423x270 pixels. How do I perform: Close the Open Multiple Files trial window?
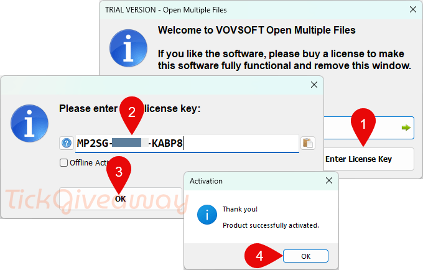point(413,9)
